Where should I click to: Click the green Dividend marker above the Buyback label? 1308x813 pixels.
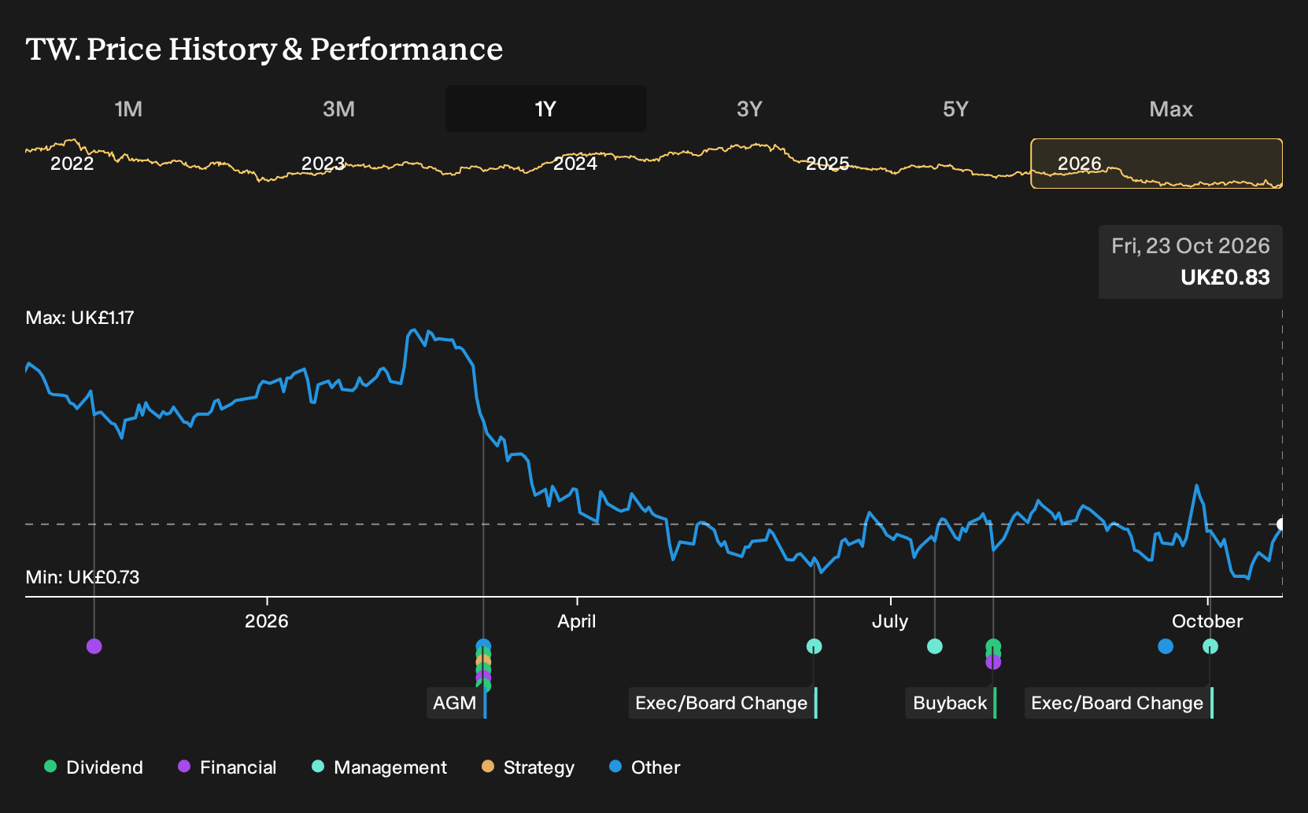pos(993,646)
